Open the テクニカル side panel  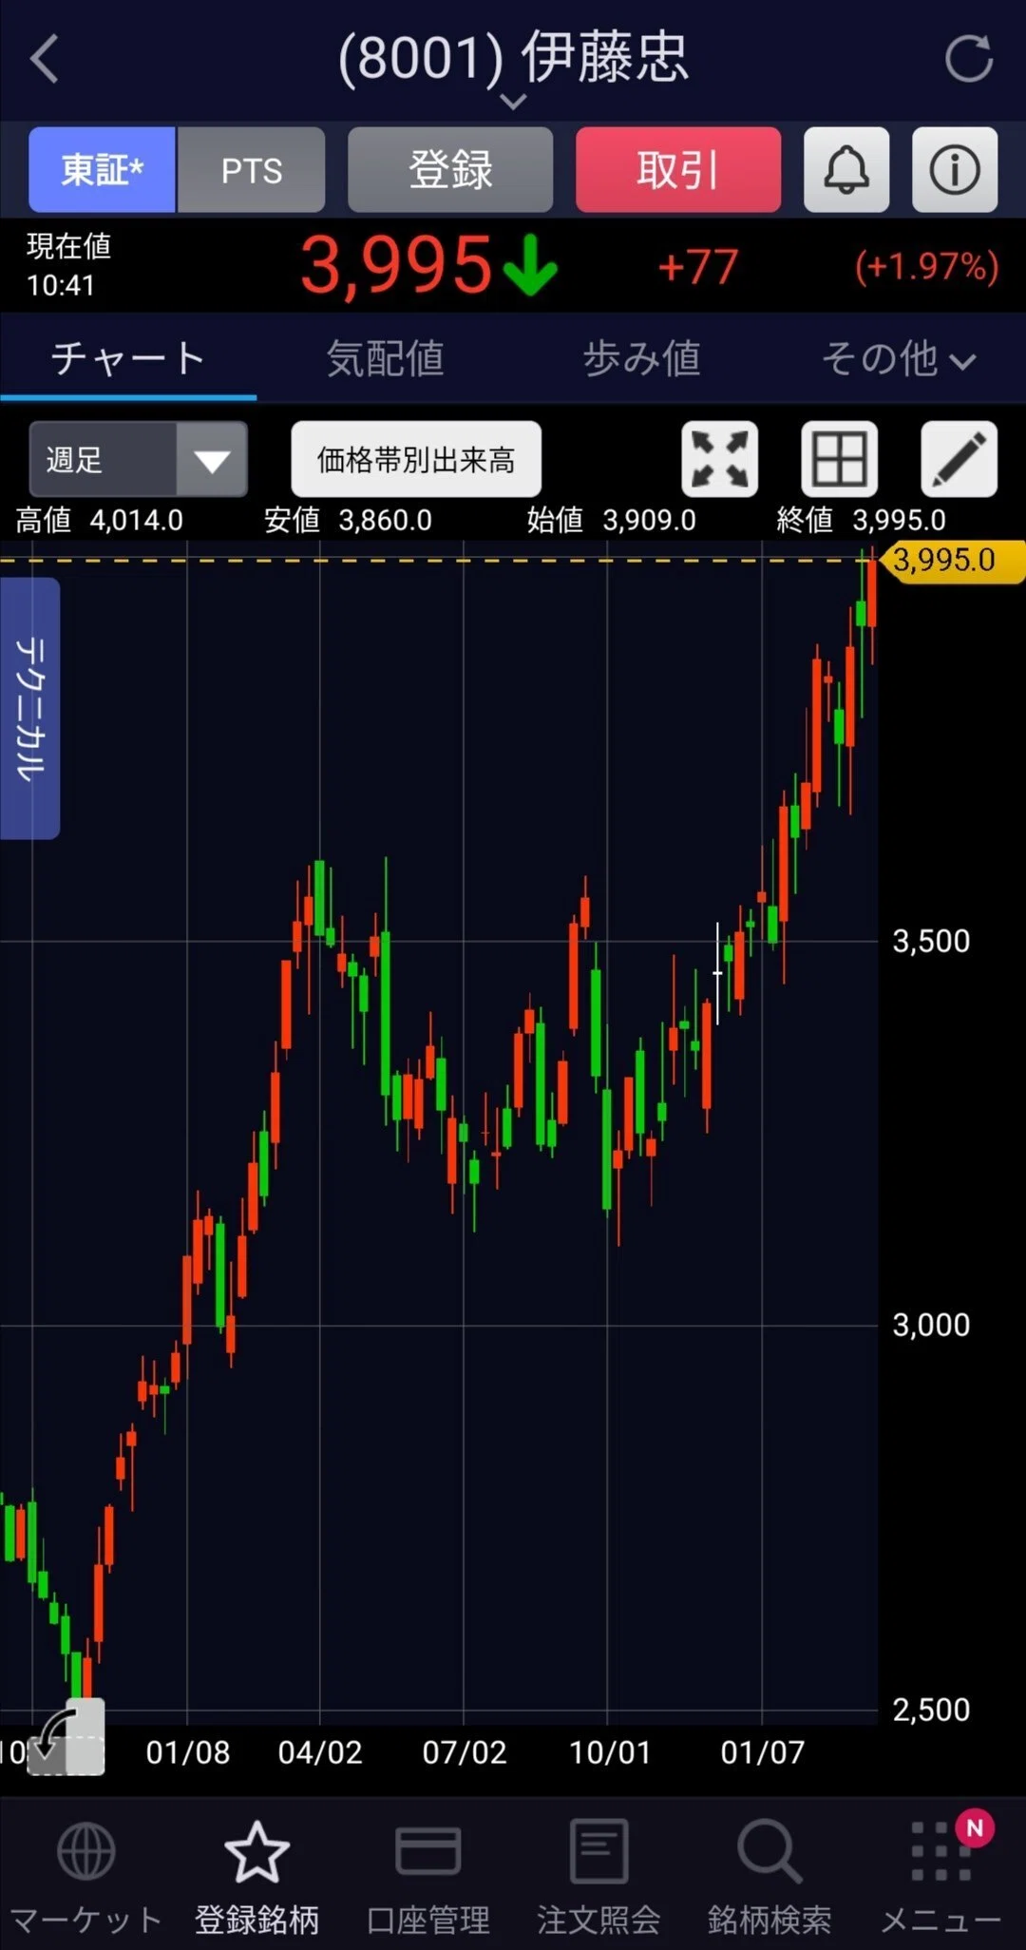point(30,708)
